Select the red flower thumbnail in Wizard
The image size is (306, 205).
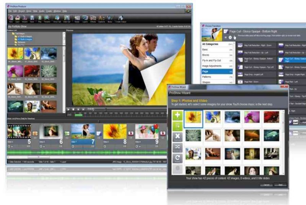click(x=271, y=117)
